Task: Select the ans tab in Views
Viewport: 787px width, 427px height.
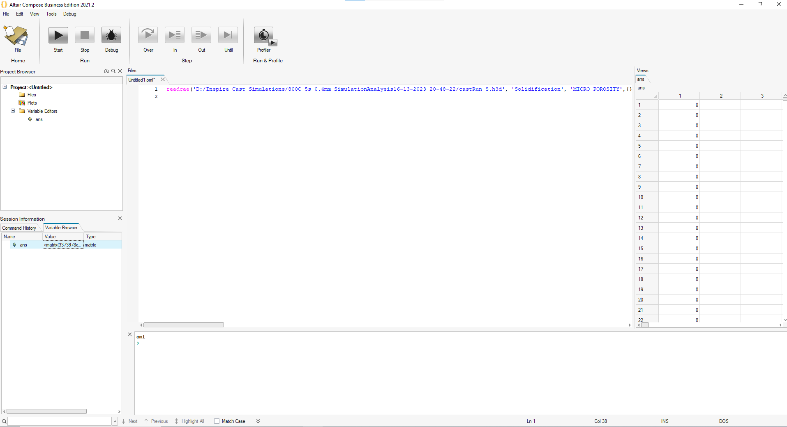Action: coord(641,80)
